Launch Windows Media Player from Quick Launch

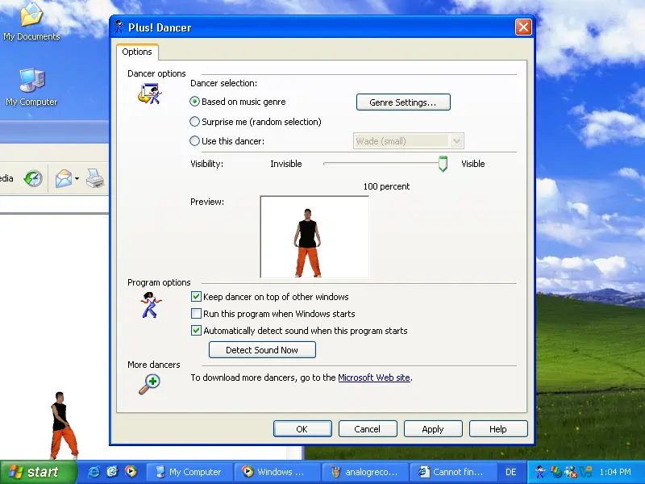coord(131,472)
